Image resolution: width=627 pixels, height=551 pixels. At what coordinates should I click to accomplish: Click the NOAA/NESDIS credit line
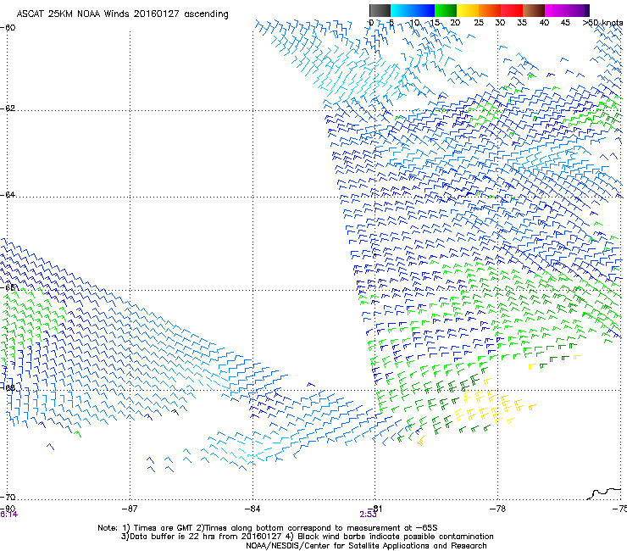click(366, 546)
